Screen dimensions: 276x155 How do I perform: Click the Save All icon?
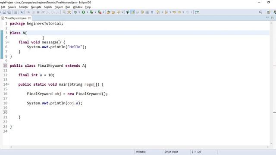click(x=9, y=12)
